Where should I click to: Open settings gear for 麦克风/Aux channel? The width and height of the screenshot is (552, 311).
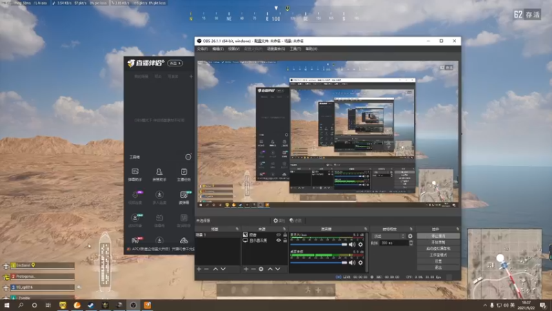360,245
